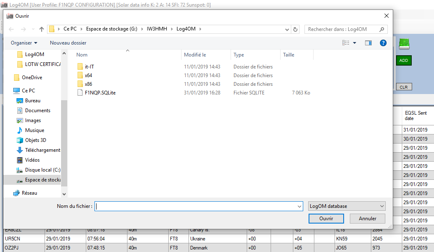Open the Organiser menu
Screen dimensions: 434x252
tap(24, 43)
